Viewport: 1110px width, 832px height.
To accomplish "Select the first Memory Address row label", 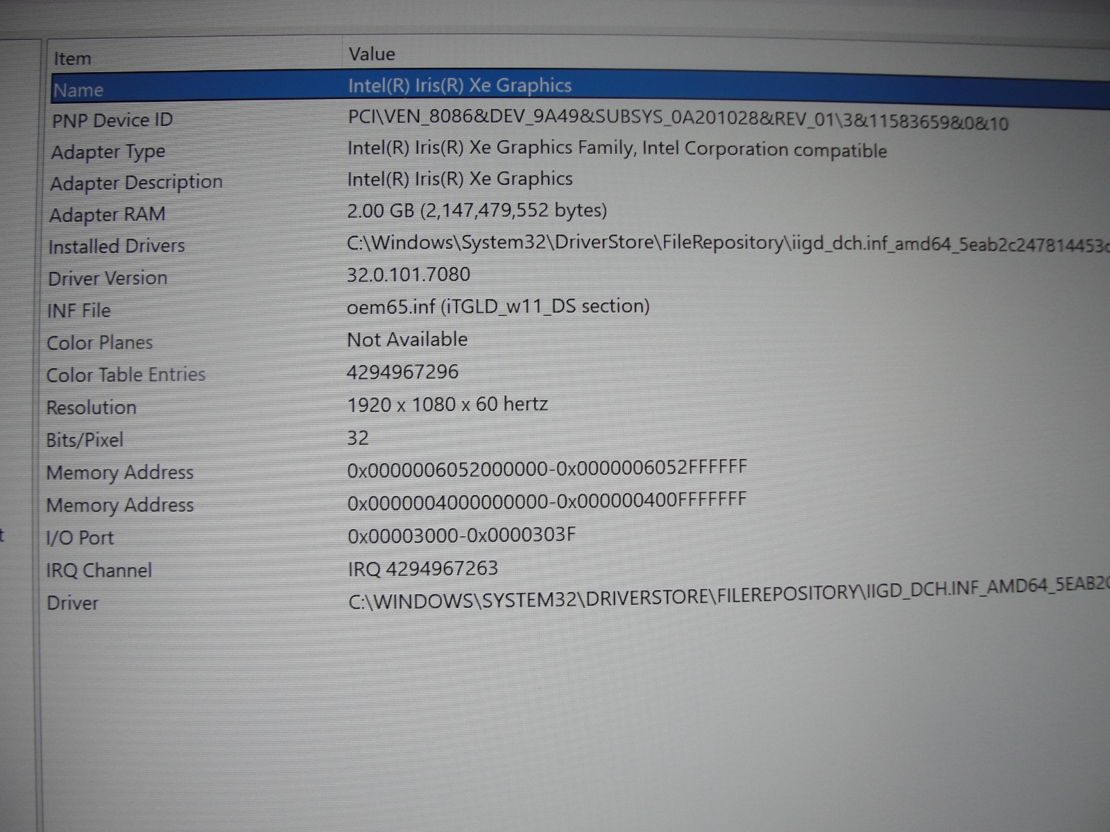I will point(119,473).
